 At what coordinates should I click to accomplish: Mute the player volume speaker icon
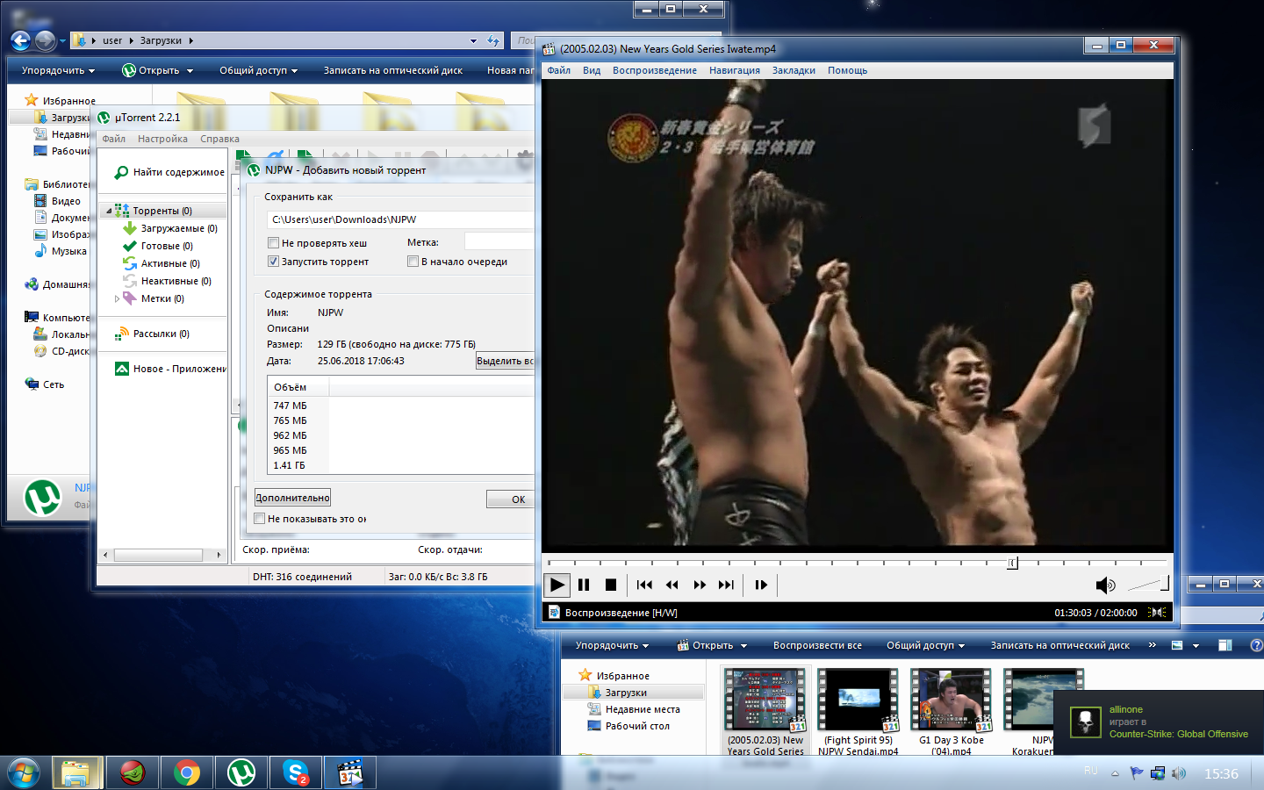pos(1104,585)
